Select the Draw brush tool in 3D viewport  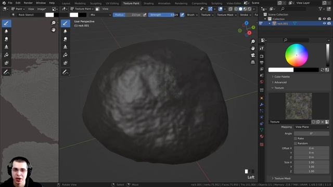click(66, 23)
